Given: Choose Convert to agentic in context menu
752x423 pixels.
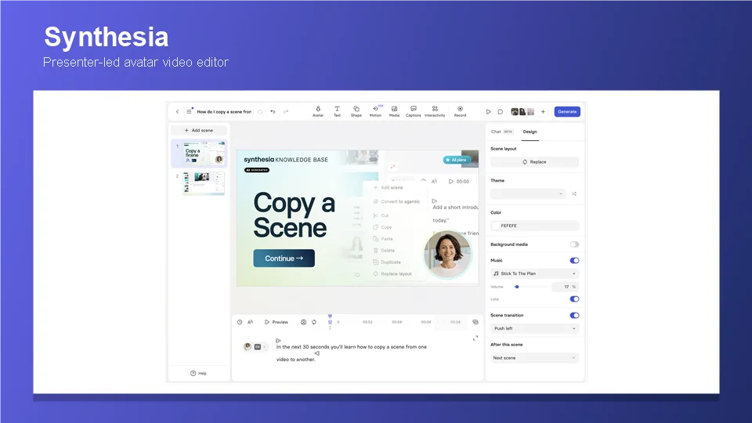Looking at the screenshot, I should tap(396, 201).
